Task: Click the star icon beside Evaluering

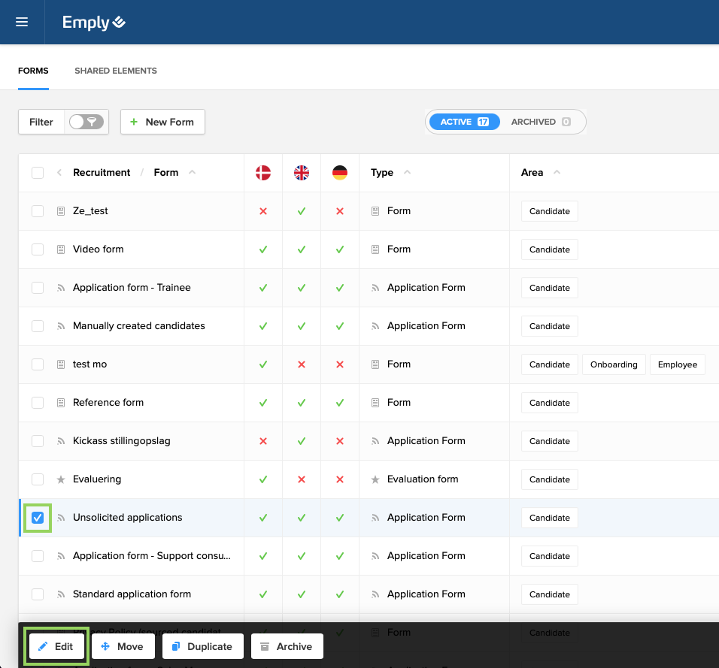Action: pyautogui.click(x=61, y=479)
